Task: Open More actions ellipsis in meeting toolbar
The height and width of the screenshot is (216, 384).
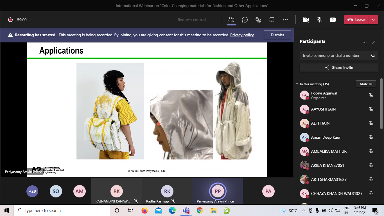Action: point(285,20)
